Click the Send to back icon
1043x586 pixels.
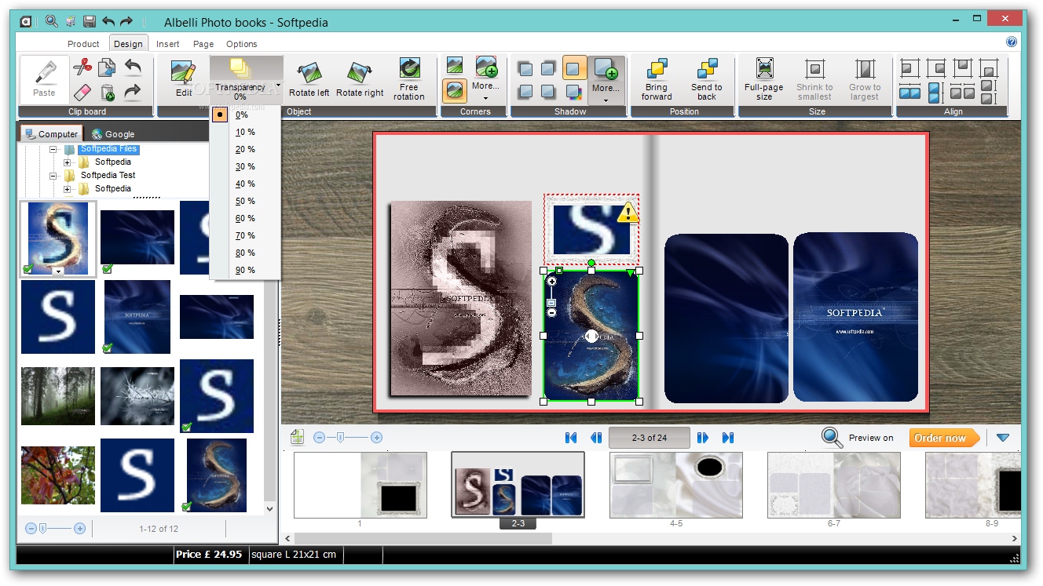[x=707, y=70]
